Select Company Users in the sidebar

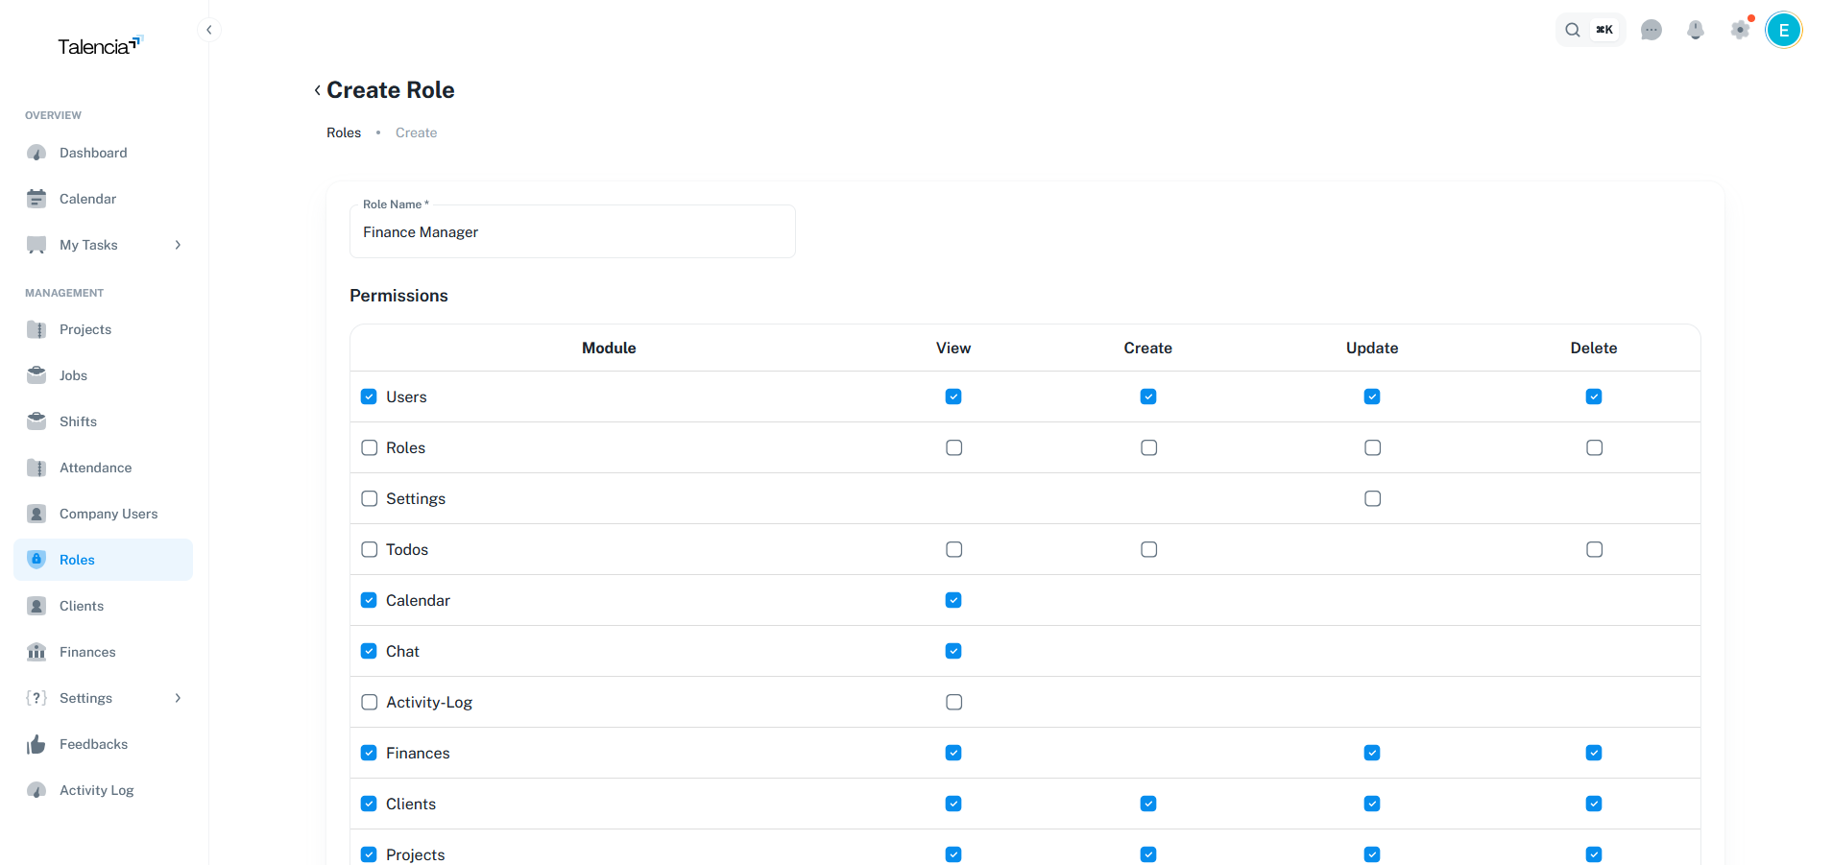click(108, 514)
